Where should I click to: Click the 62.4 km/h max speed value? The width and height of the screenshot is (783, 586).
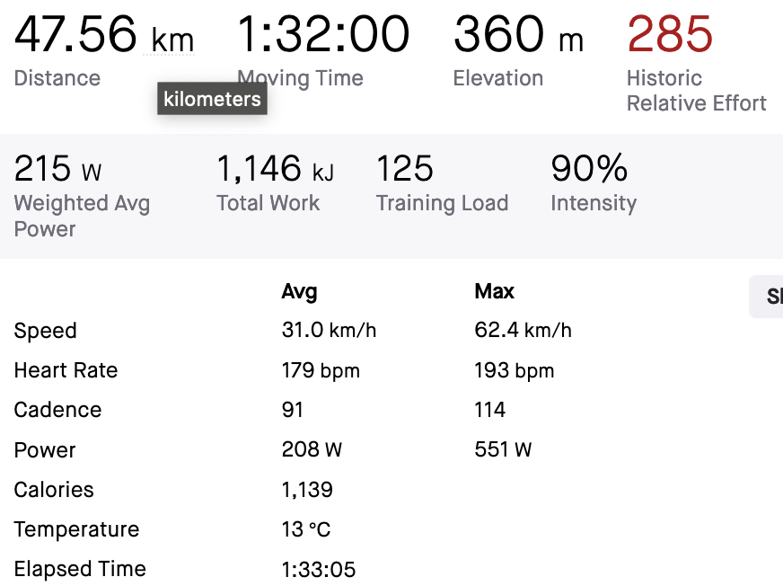tap(523, 331)
